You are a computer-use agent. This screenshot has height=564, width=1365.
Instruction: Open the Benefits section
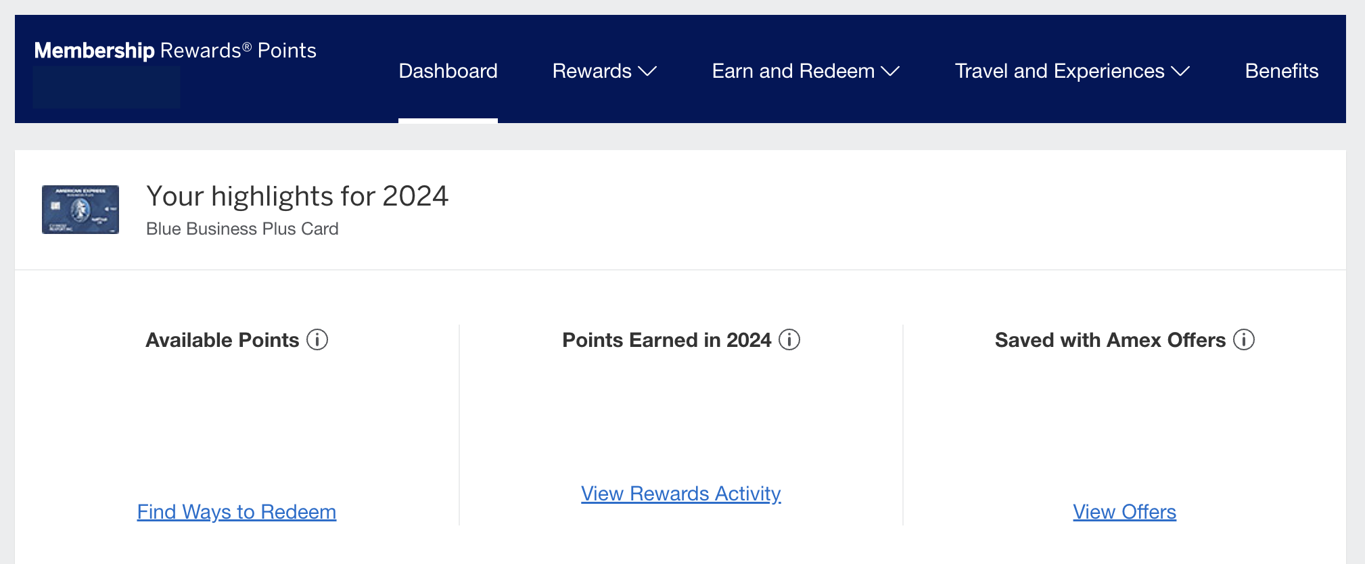click(1281, 71)
